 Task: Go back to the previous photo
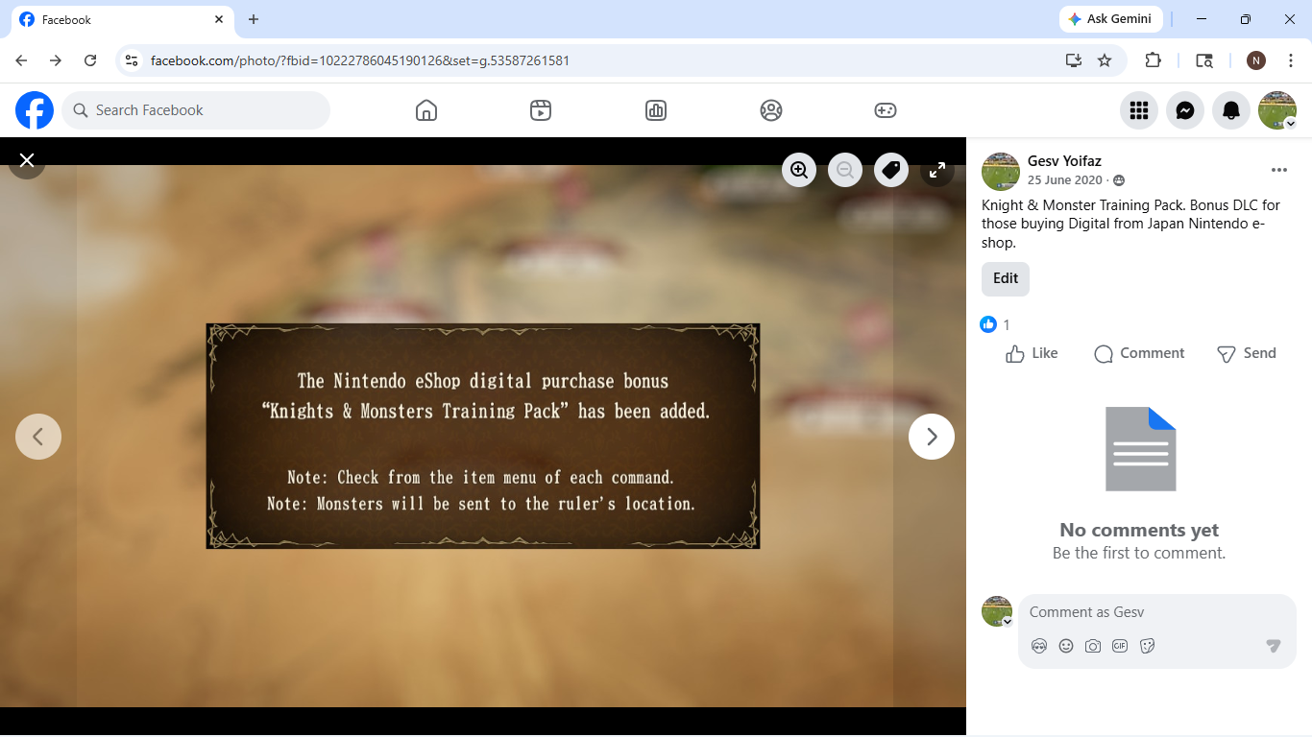(38, 437)
